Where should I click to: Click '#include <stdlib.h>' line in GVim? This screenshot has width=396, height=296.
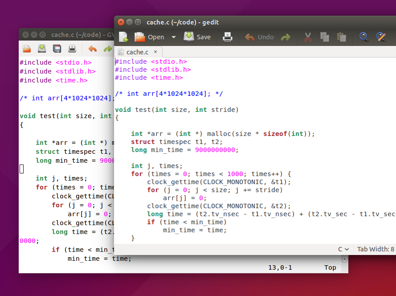(x=58, y=71)
